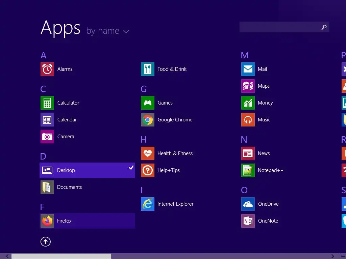346x259 pixels.
Task: Select the letter I group header
Action: tap(142, 190)
